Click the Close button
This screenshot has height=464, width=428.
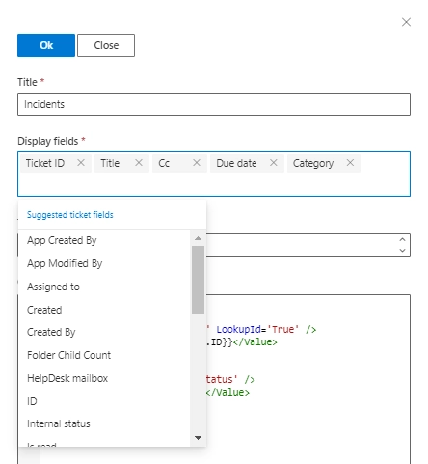coord(106,45)
